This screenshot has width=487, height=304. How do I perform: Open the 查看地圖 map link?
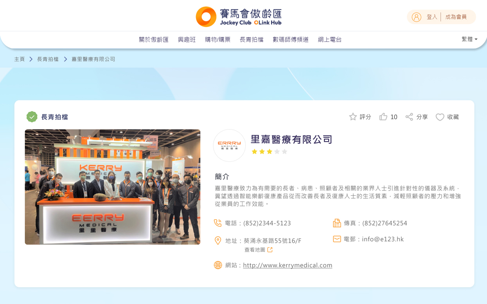(x=255, y=250)
